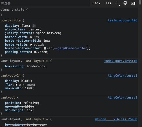Select the struck-through display: block declaration

(x=19, y=81)
